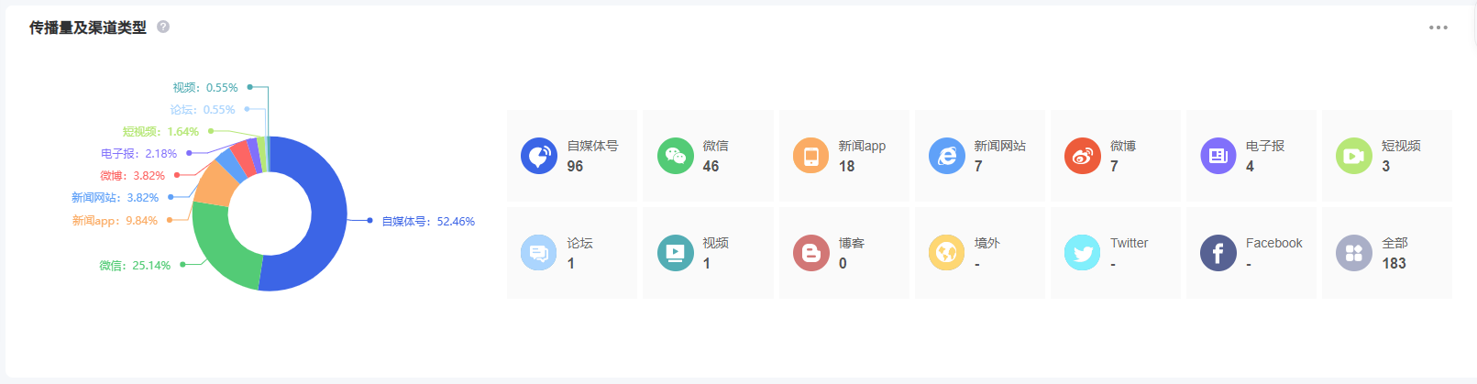Click the 自媒体号: 52.46% chart label
Image resolution: width=1477 pixels, height=384 pixels.
tap(428, 222)
